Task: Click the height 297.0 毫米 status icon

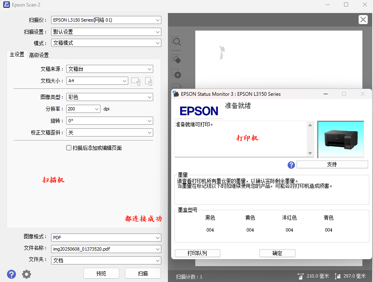Action: tap(337, 276)
